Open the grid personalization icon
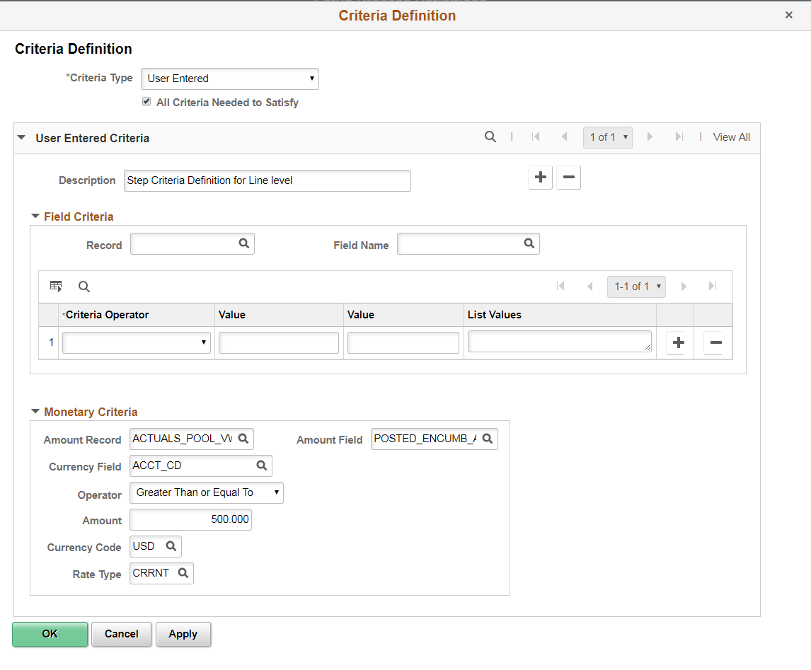 tap(57, 286)
